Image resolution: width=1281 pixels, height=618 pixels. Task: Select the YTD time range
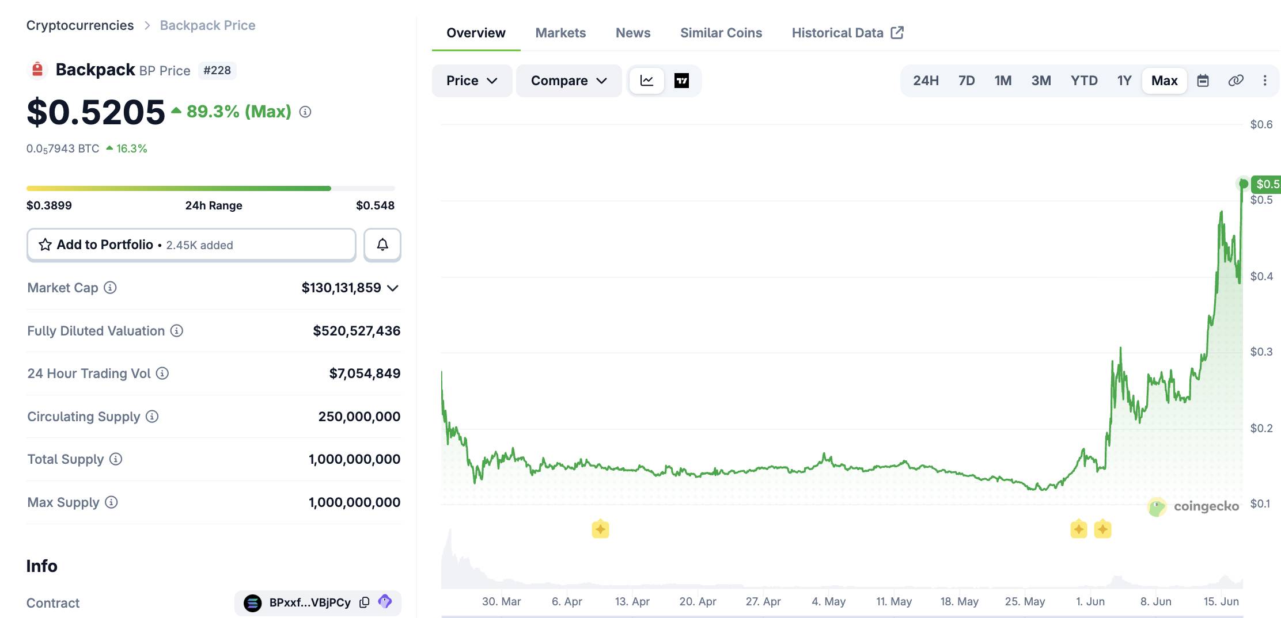(x=1084, y=81)
